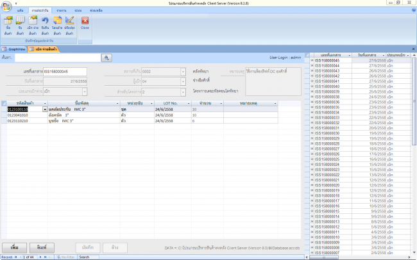Open the ผู้เบิก combo box arrow showing 04
The width and height of the screenshot is (417, 260).
[183, 81]
